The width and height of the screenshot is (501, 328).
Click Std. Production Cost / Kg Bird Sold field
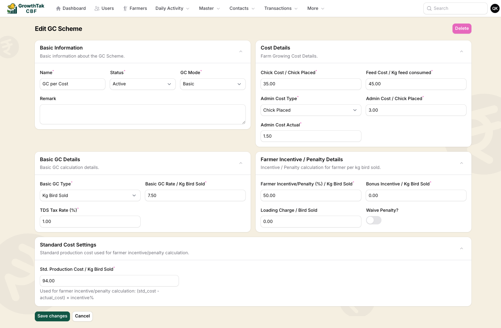(109, 281)
